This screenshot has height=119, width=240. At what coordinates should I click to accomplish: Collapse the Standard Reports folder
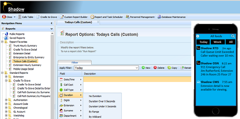click(2, 73)
